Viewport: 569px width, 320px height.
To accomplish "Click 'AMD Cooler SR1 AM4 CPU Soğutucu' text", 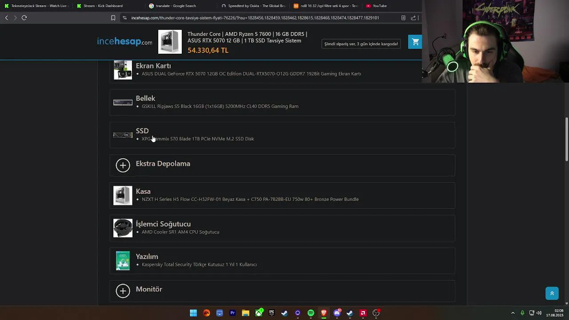I will point(180,232).
